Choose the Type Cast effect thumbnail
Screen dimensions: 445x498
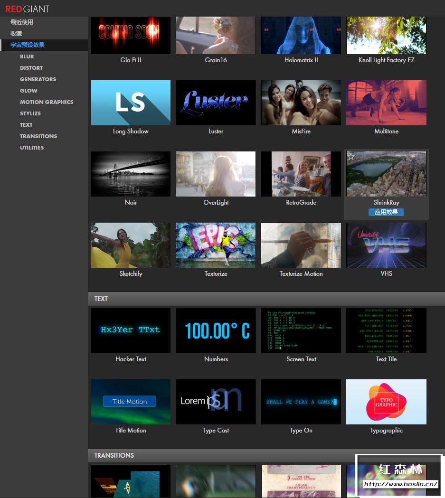pos(216,402)
